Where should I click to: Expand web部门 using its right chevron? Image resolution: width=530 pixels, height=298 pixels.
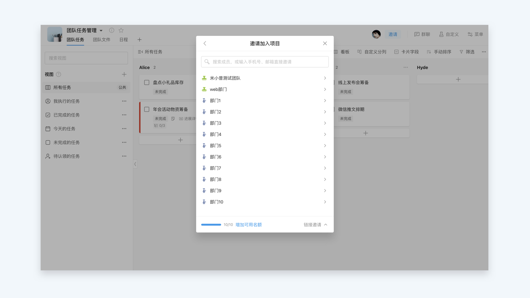325,89
